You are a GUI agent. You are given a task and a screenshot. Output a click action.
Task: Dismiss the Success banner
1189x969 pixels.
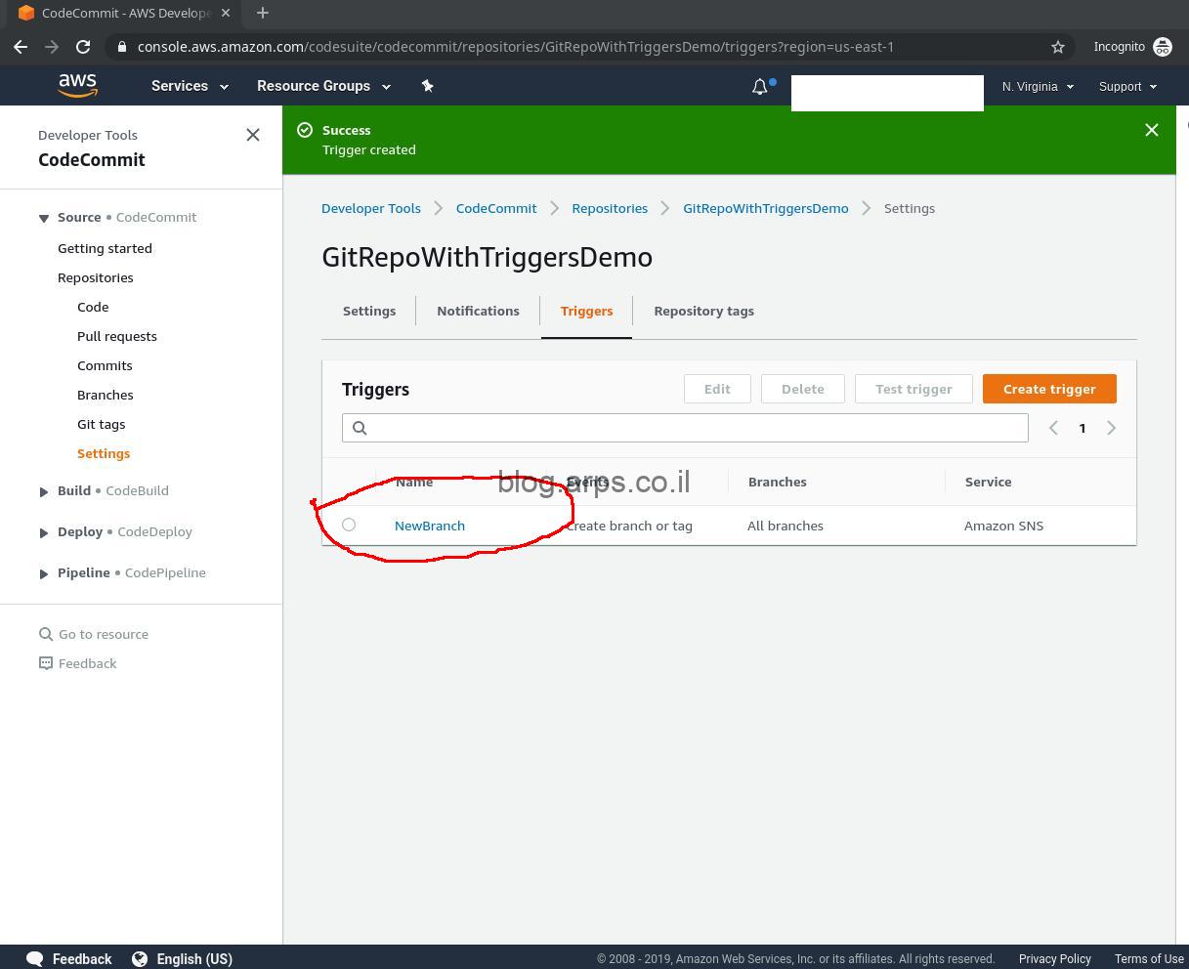(1152, 130)
